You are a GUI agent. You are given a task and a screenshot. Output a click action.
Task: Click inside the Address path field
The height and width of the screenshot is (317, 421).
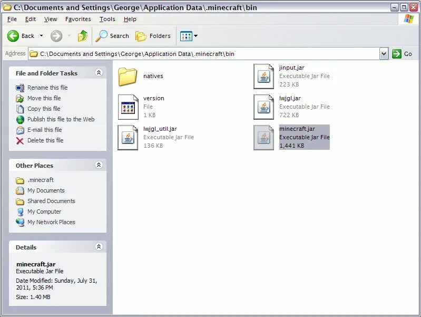[204, 54]
